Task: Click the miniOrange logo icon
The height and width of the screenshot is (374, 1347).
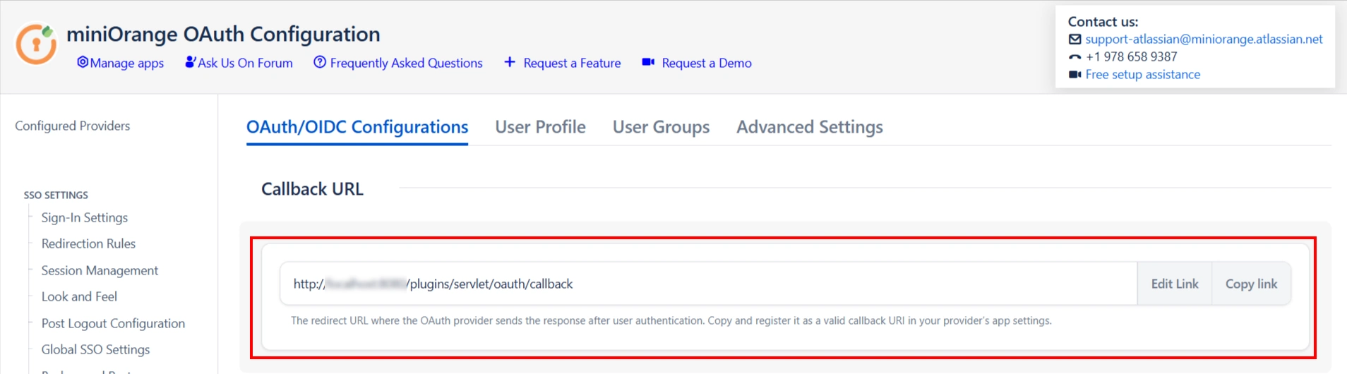Action: pos(36,44)
